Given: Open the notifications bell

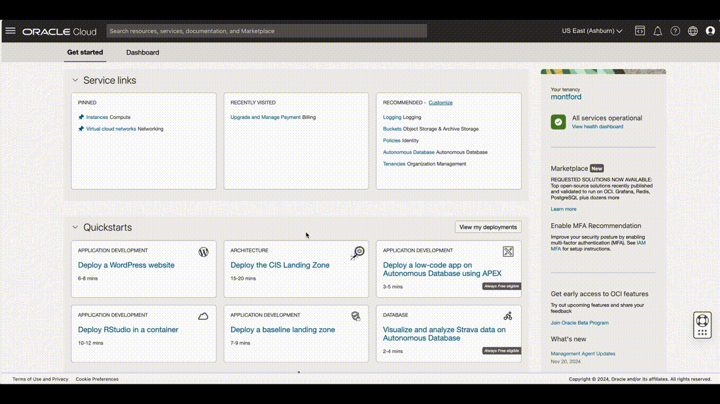Looking at the screenshot, I should [658, 31].
